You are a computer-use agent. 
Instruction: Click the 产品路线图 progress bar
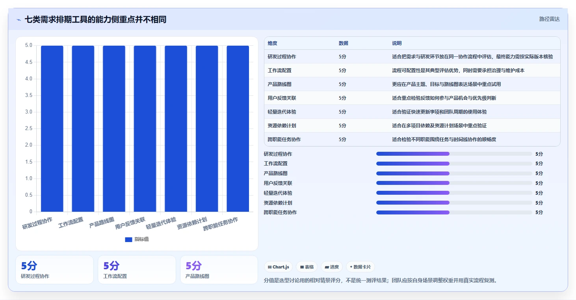(x=454, y=173)
